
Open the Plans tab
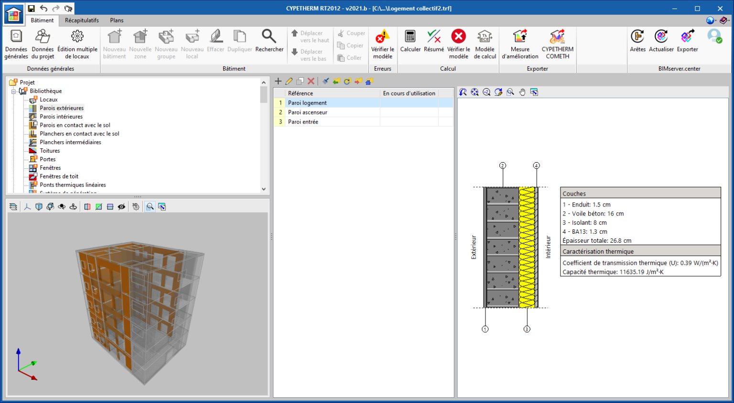click(x=117, y=21)
